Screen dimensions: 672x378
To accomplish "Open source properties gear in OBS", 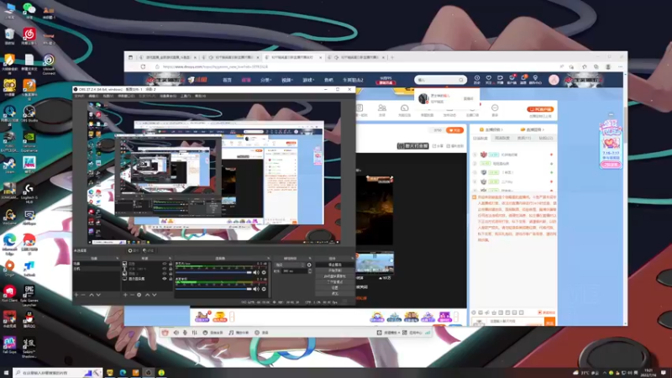I will [x=139, y=295].
